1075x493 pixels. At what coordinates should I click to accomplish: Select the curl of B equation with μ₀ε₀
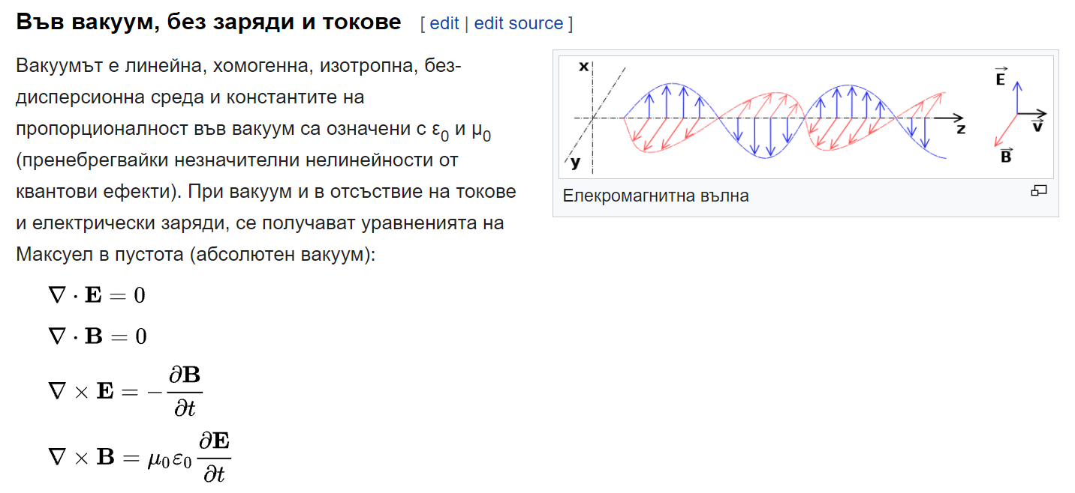(x=140, y=456)
